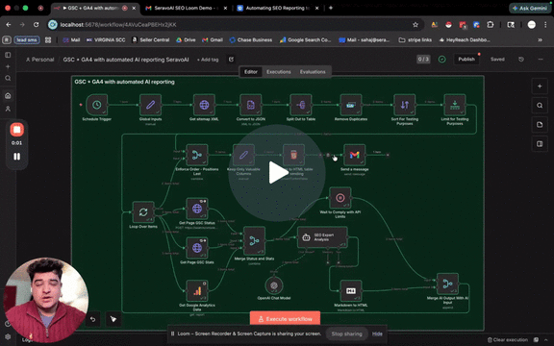Image resolution: width=554 pixels, height=346 pixels.
Task: Open the Get Google Analytics Data node
Action: pos(197,291)
